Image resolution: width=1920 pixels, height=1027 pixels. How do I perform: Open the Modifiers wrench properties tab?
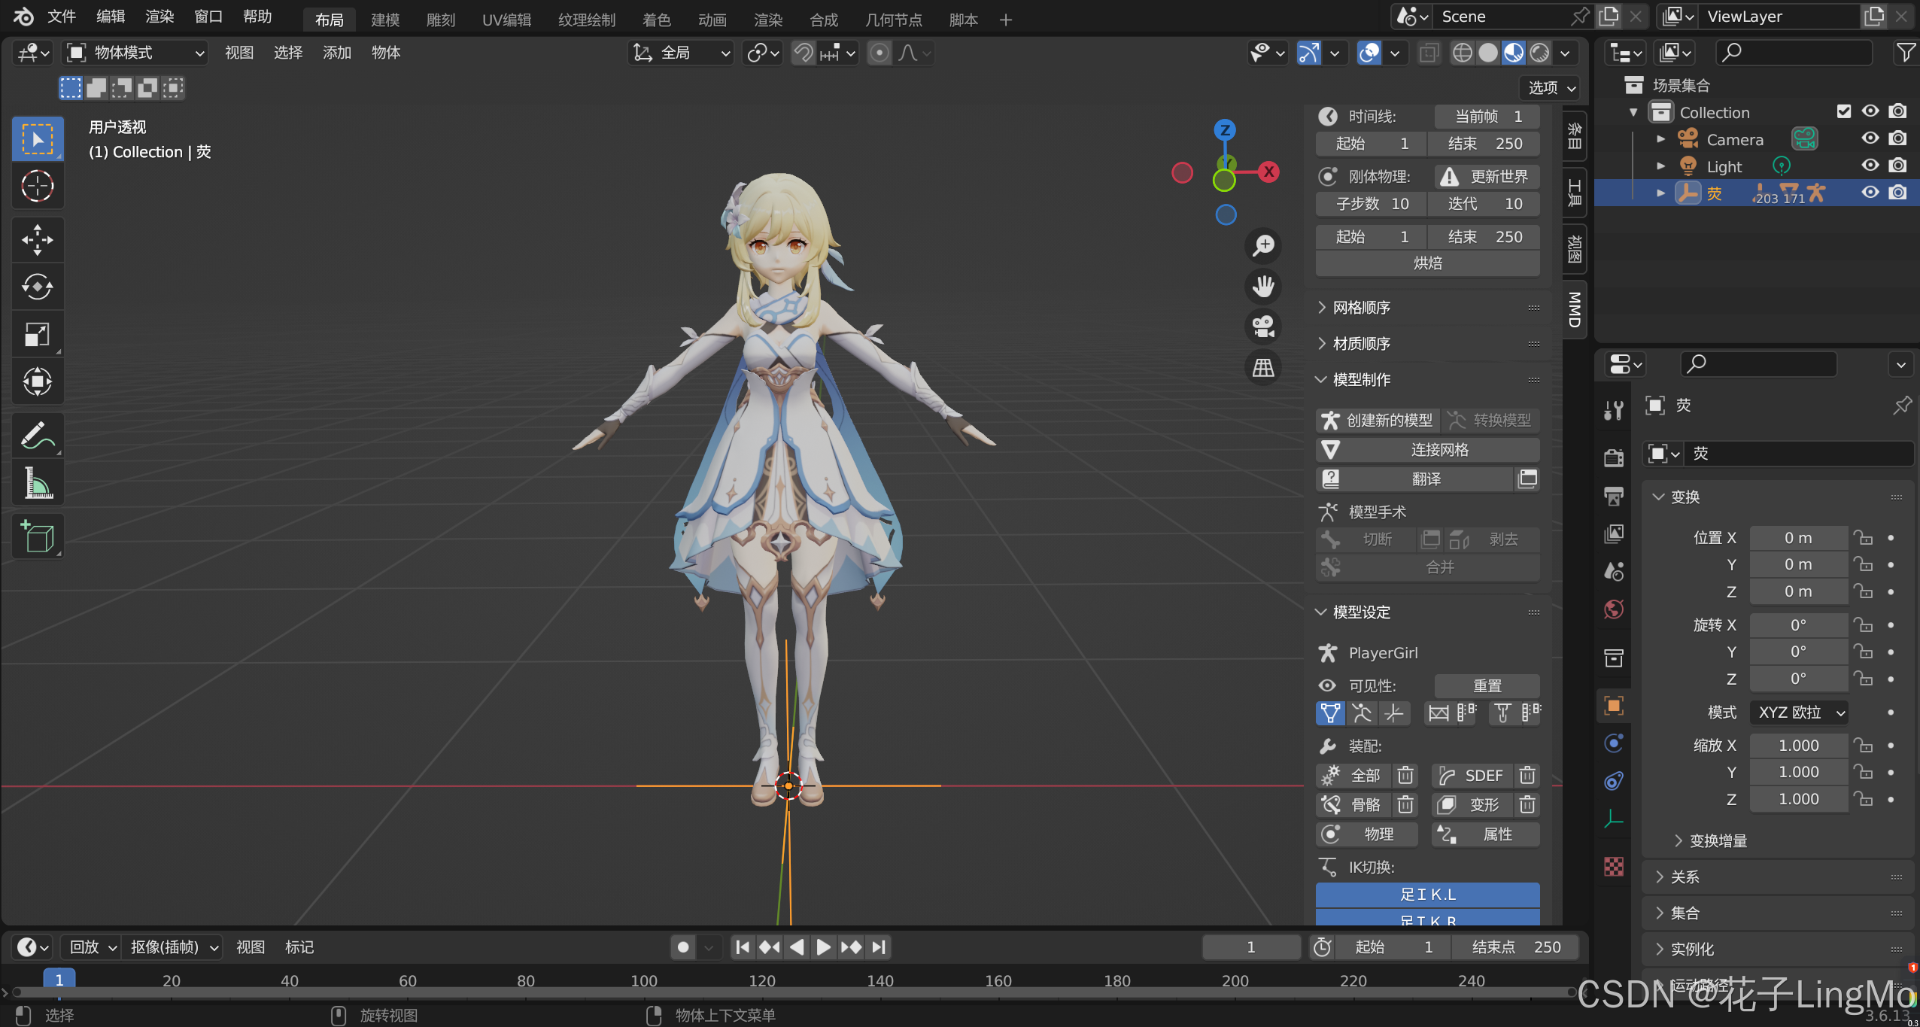pos(1614,410)
